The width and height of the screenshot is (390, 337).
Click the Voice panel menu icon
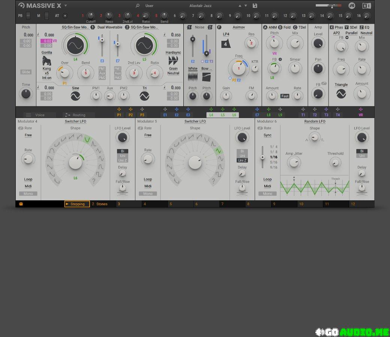coord(28,115)
